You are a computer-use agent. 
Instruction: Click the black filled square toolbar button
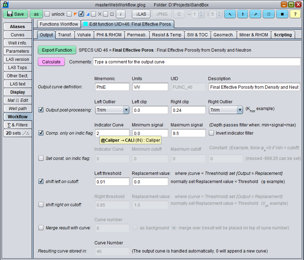[x=282, y=14]
